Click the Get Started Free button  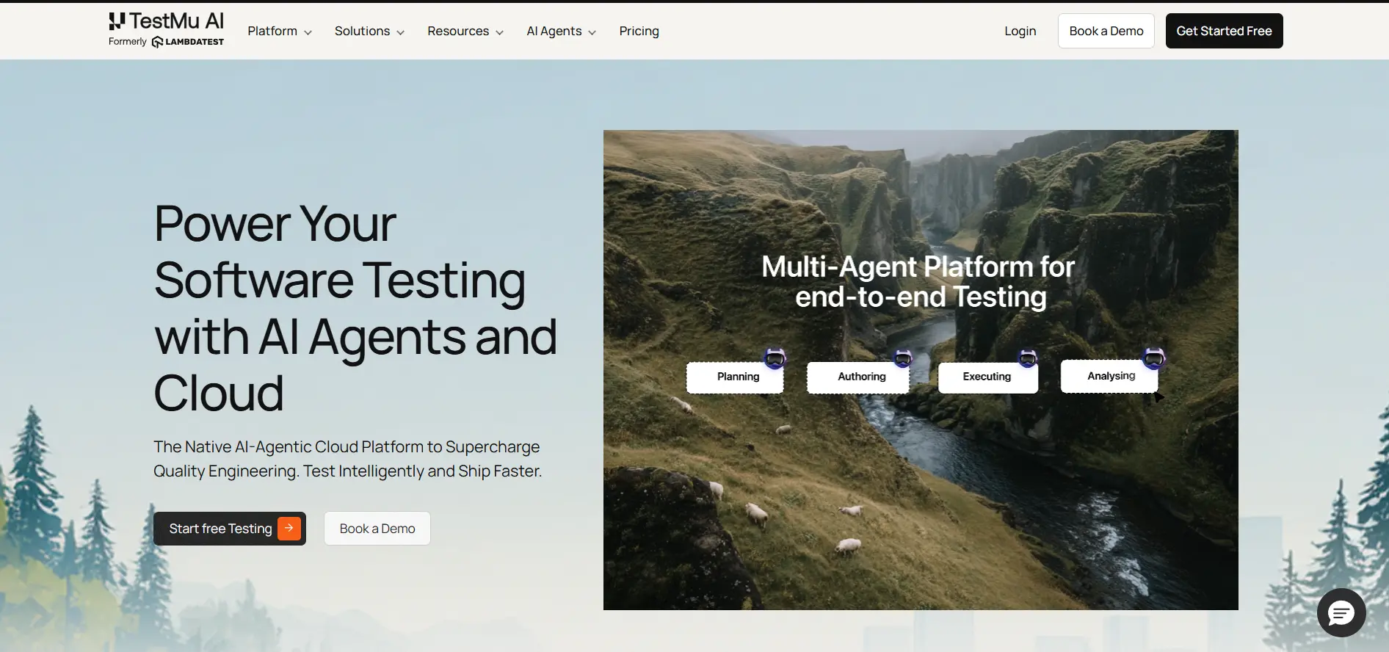click(1224, 31)
